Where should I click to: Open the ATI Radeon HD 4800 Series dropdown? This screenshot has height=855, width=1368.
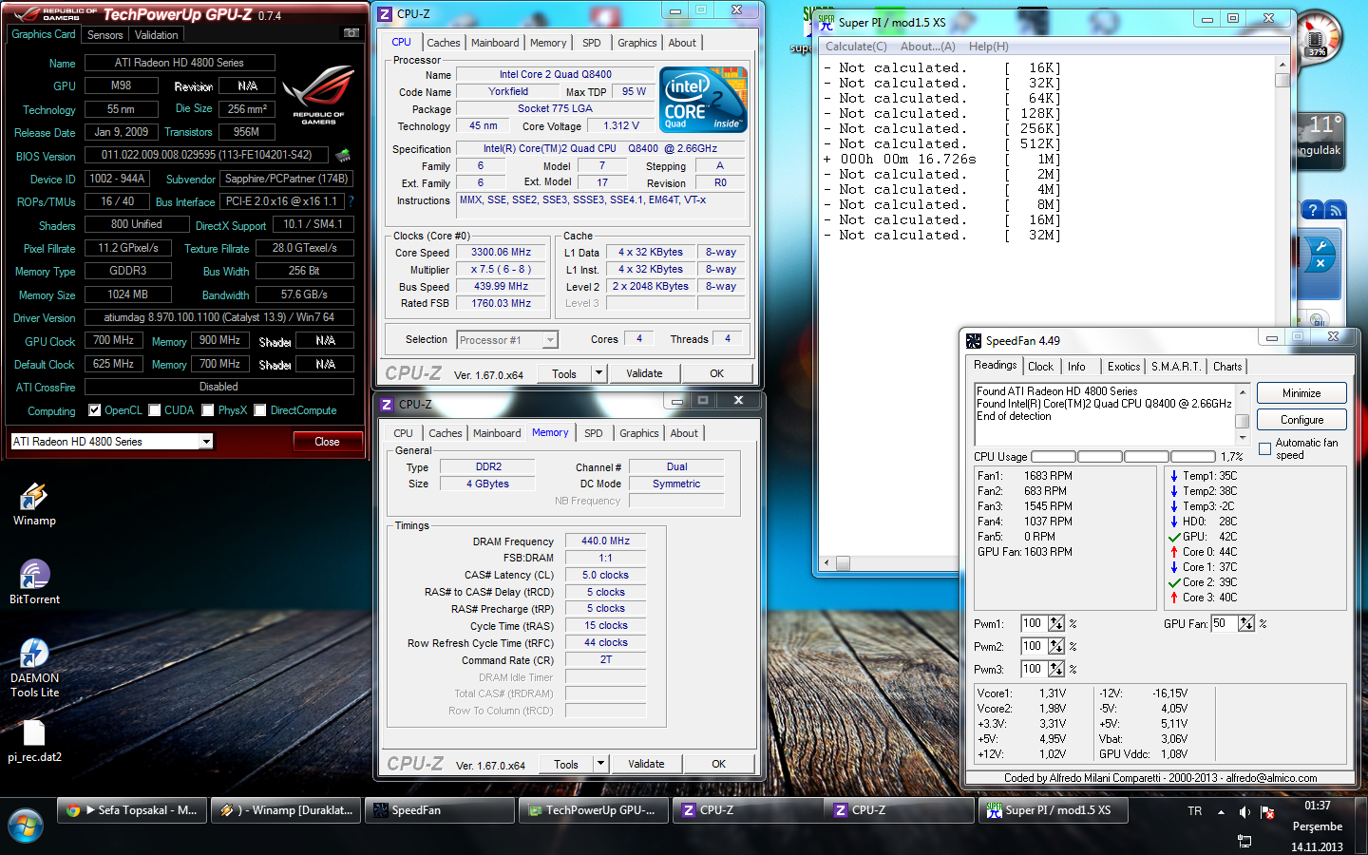206,442
